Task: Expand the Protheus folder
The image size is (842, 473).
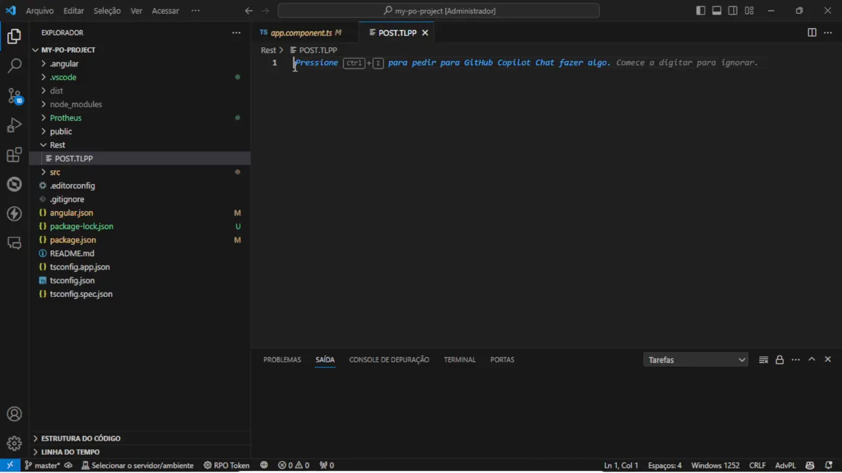Action: 66,118
